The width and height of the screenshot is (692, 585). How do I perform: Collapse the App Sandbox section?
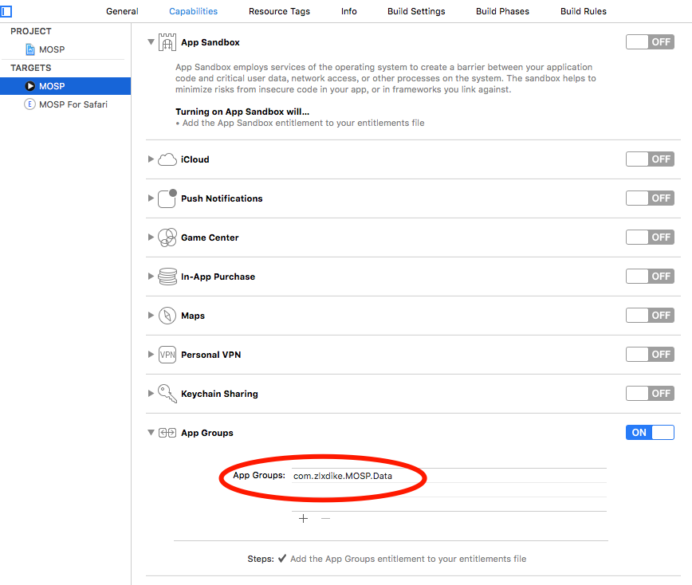click(151, 42)
